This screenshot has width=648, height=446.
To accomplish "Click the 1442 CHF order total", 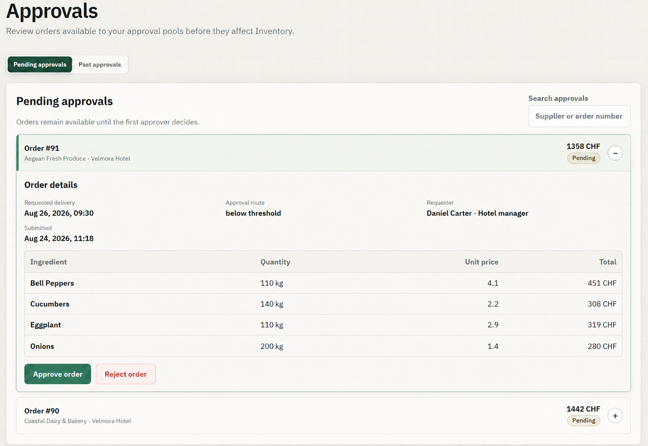I will (x=583, y=409).
